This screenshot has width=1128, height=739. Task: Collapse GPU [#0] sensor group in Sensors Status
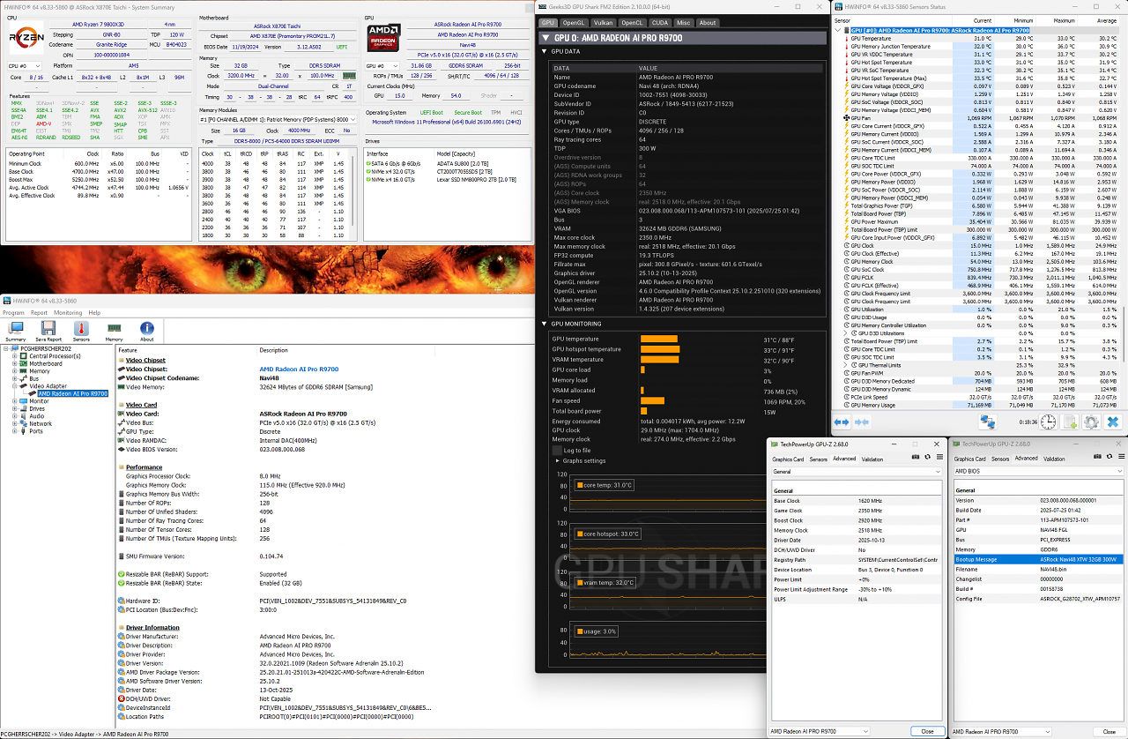pos(839,30)
